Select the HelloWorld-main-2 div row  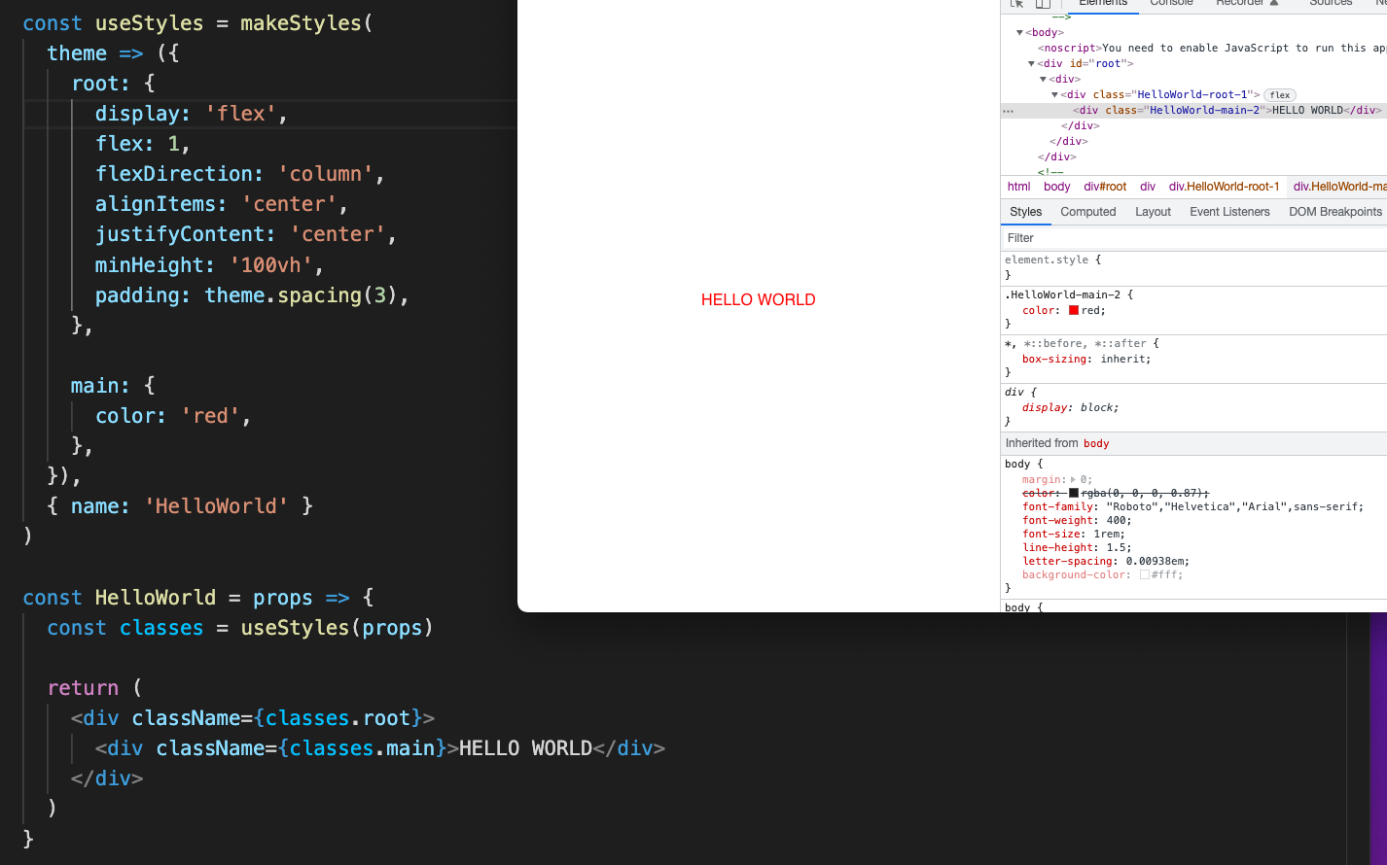[x=1193, y=111]
